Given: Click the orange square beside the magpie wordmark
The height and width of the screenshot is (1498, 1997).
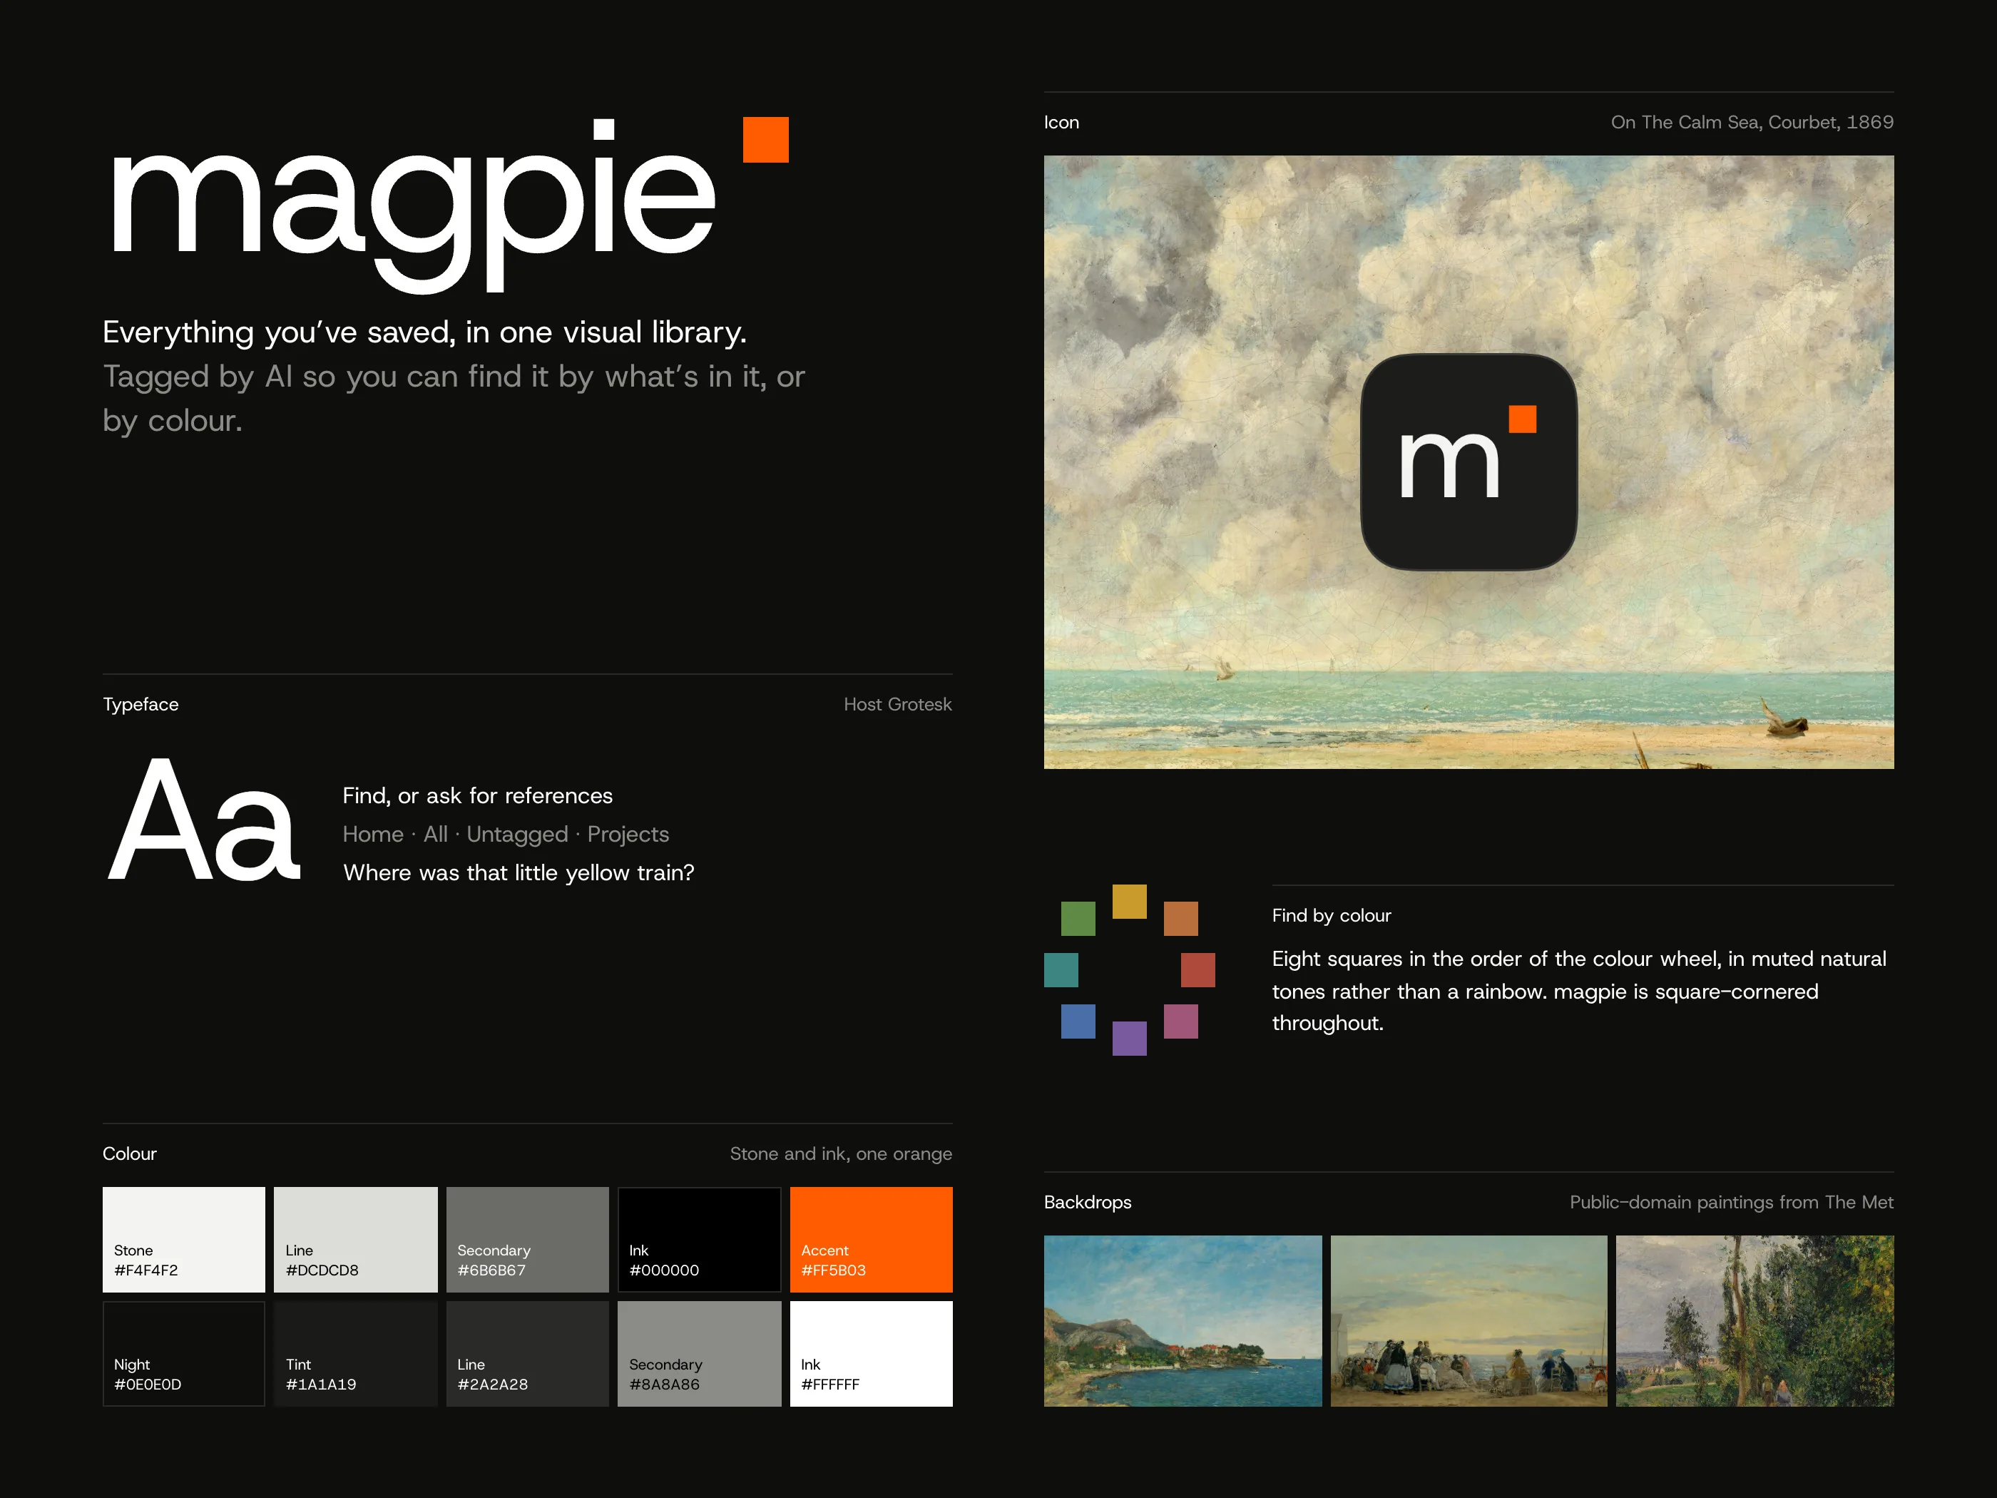Looking at the screenshot, I should (x=765, y=139).
